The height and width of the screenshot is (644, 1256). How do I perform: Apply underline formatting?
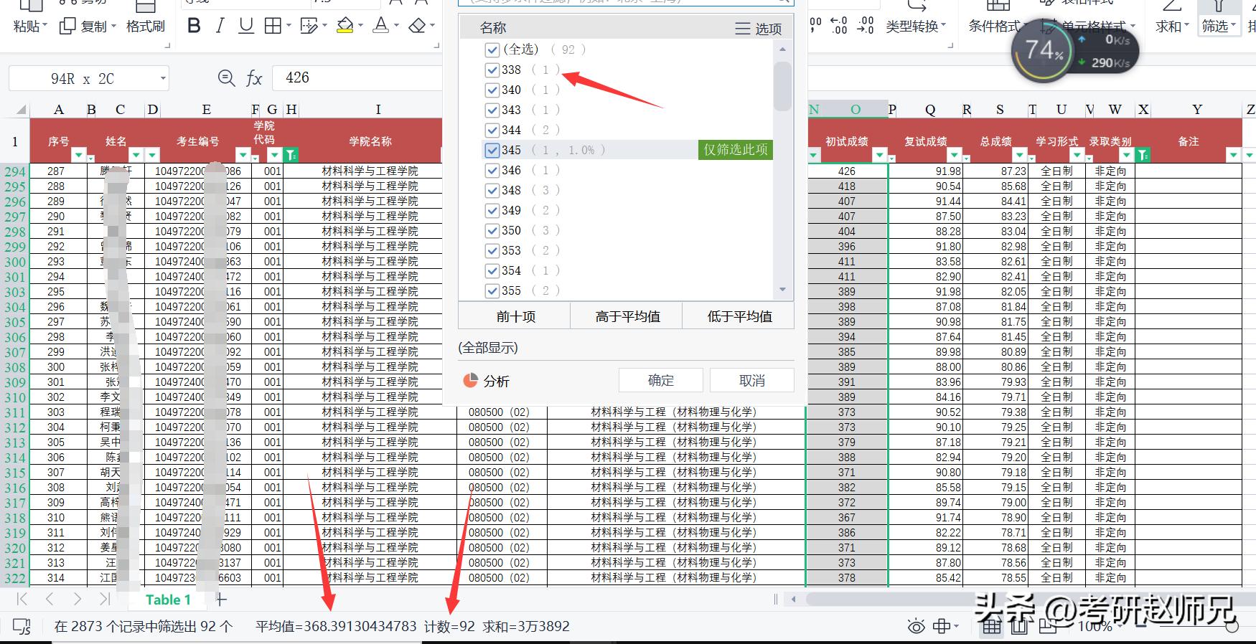pos(246,26)
